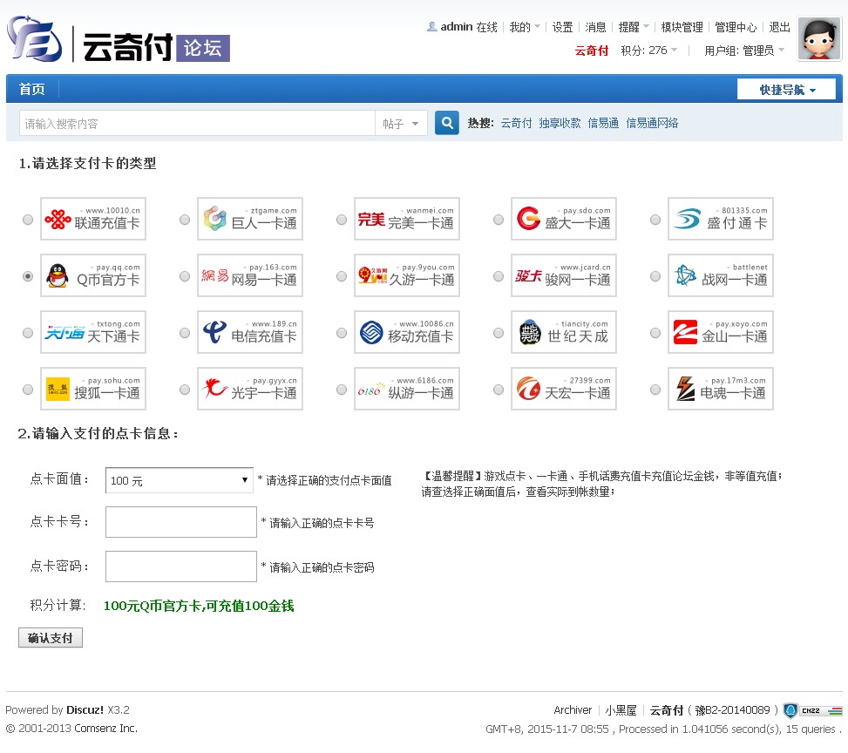
Task: Click the 电信充值卡 card logo
Action: coord(249,332)
